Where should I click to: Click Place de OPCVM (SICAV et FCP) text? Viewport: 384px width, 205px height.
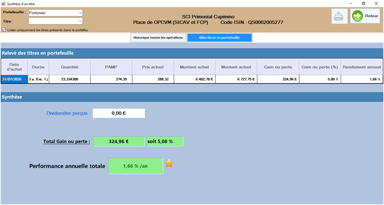pos(171,22)
